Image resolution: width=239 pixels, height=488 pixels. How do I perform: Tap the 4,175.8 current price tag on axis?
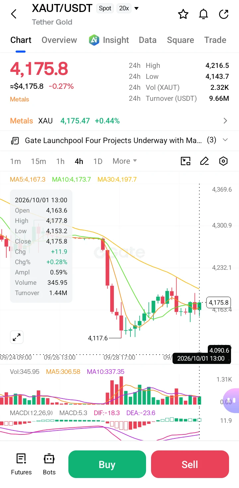[218, 302]
